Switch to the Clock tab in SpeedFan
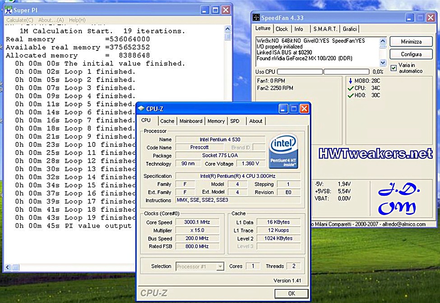Viewport: 440px width, 303px height. (x=282, y=29)
